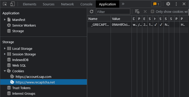Toggle the device toolbar icon
The image size is (189, 97).
13,4
